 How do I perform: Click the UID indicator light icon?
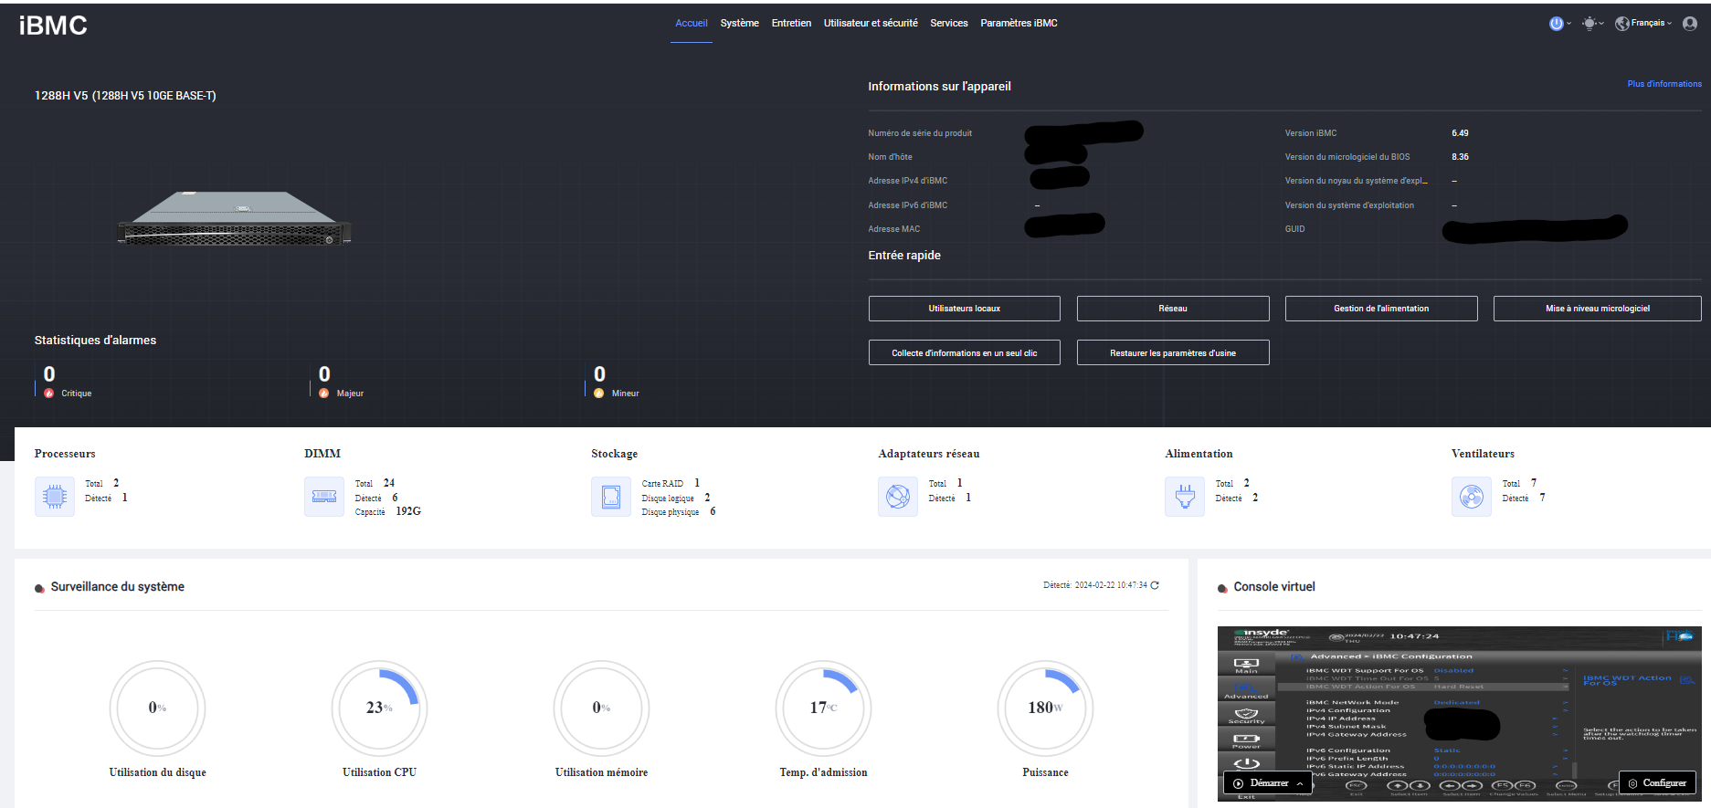[x=1590, y=24]
